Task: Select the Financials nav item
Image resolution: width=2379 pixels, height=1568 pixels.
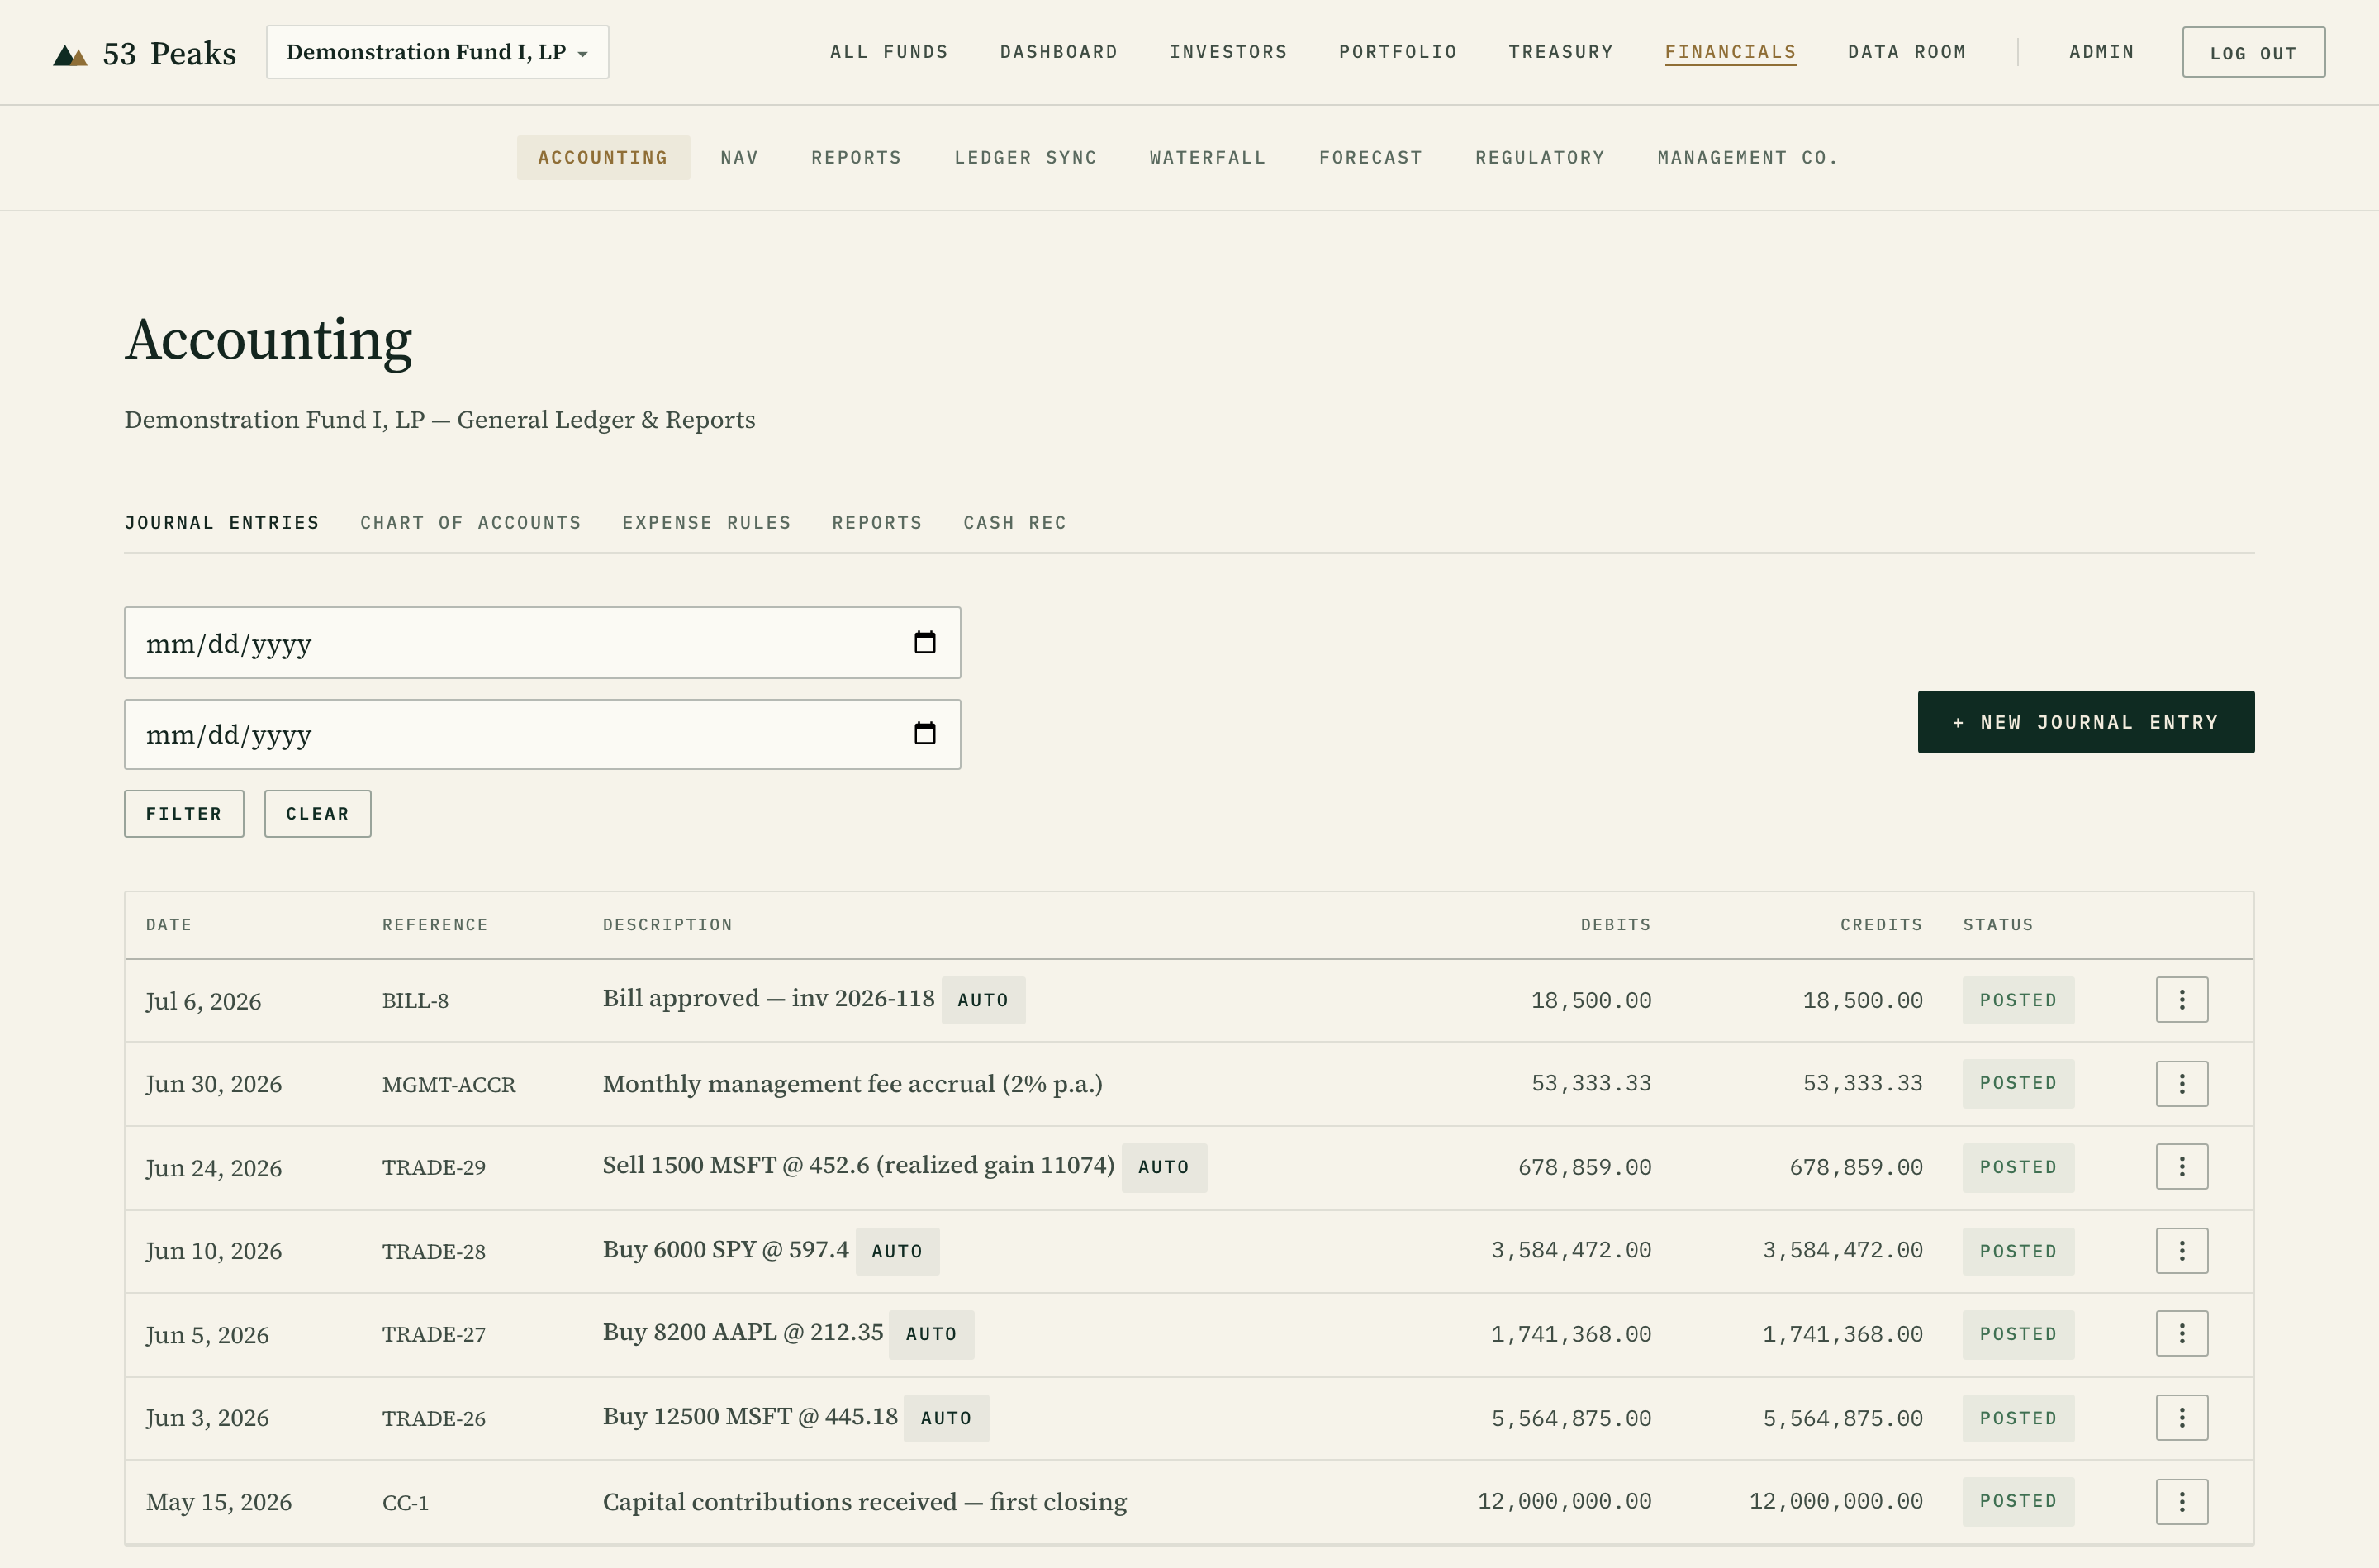Action: 1731,52
